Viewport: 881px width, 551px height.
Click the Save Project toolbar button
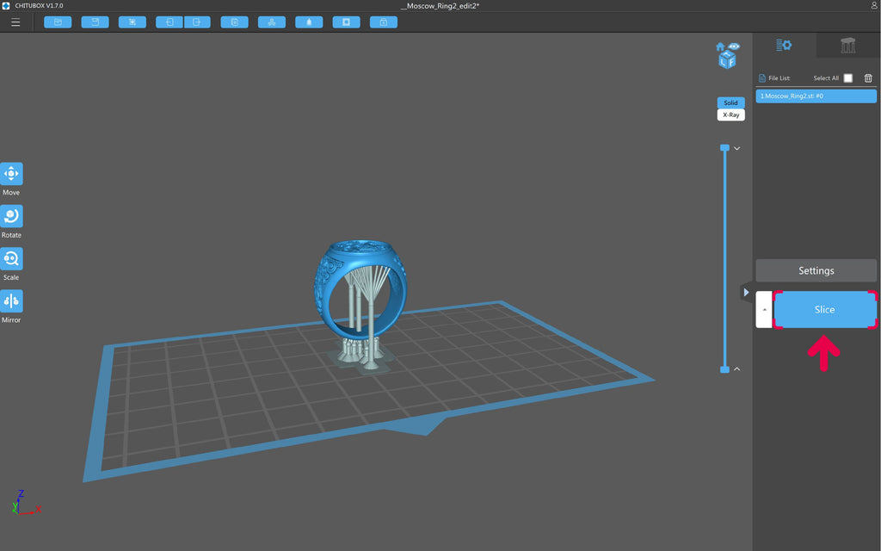coord(95,22)
